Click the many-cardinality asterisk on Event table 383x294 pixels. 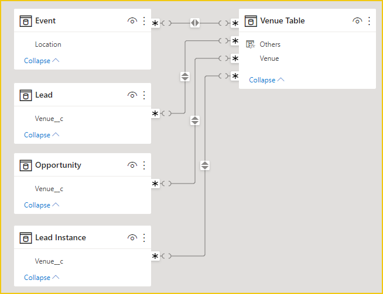(x=155, y=23)
